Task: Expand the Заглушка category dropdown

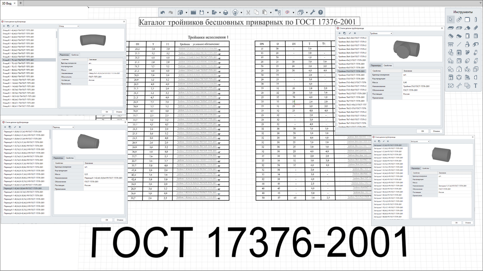Action: click(420, 142)
